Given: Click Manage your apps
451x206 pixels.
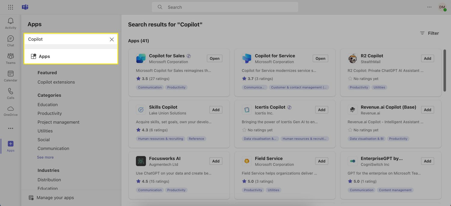Looking at the screenshot, I should point(55,198).
